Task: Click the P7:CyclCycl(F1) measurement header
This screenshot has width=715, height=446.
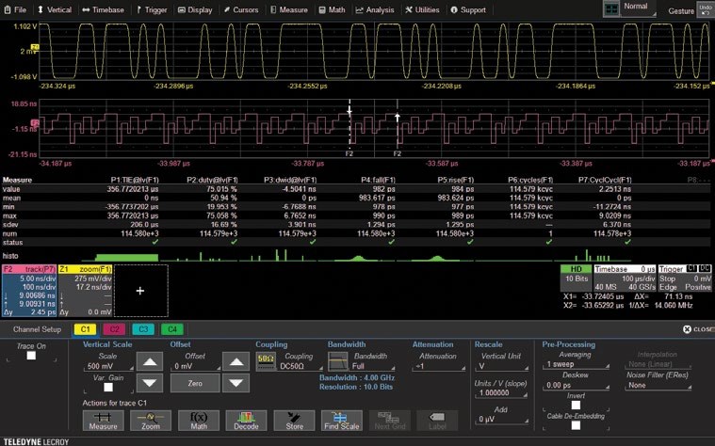Action: [x=605, y=180]
